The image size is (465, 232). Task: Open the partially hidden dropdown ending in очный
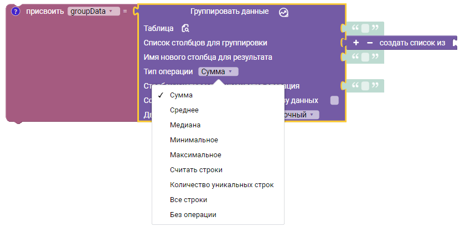pos(301,115)
